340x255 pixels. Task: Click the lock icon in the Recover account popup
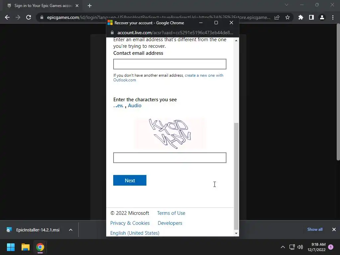click(112, 33)
